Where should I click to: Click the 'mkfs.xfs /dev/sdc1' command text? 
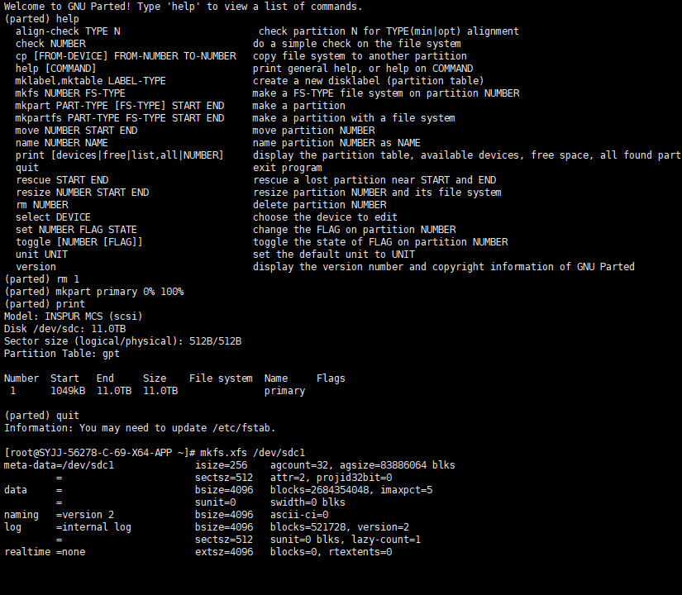pyautogui.click(x=252, y=453)
